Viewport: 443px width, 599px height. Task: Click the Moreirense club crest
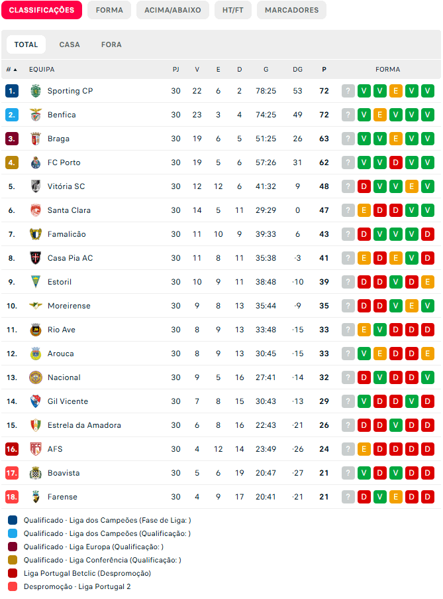click(x=34, y=306)
